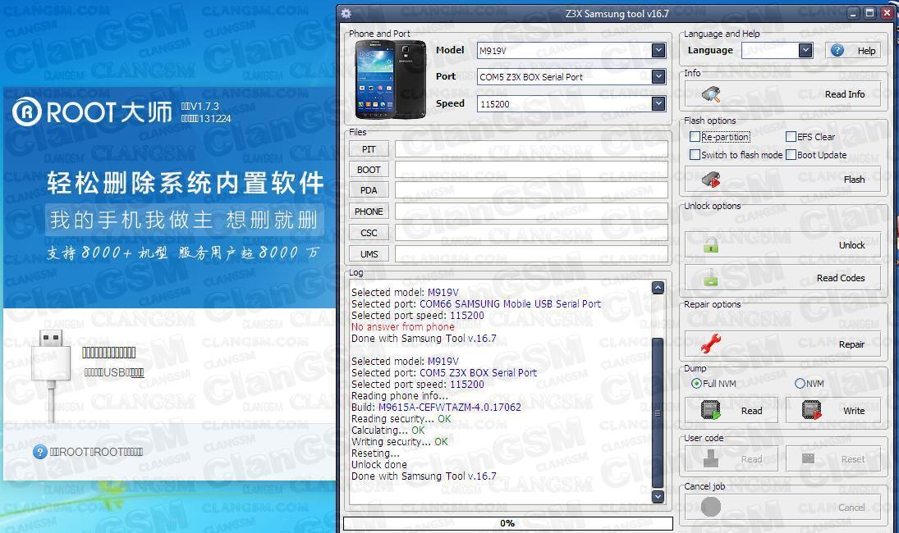
Task: Click the PDA file path field
Action: pyautogui.click(x=531, y=190)
